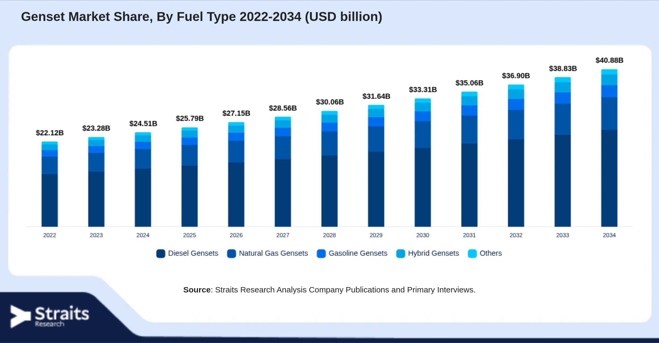The height and width of the screenshot is (343, 659).
Task: Toggle the Gasoline Gensets legend label
Action: click(358, 253)
